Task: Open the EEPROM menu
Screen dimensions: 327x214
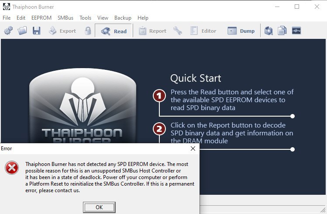Action: 41,18
